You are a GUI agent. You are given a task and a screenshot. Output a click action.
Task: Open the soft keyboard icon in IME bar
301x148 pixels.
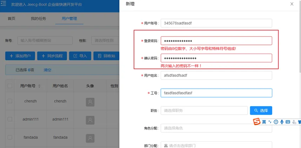[288, 122]
